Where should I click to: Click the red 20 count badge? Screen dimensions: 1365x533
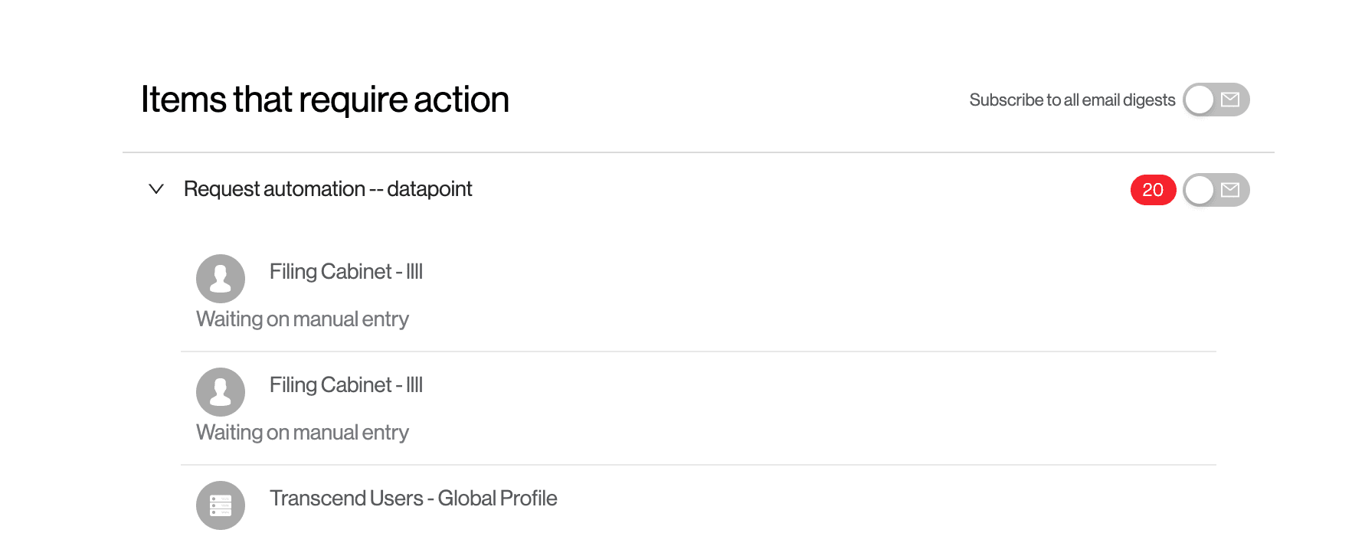point(1153,190)
